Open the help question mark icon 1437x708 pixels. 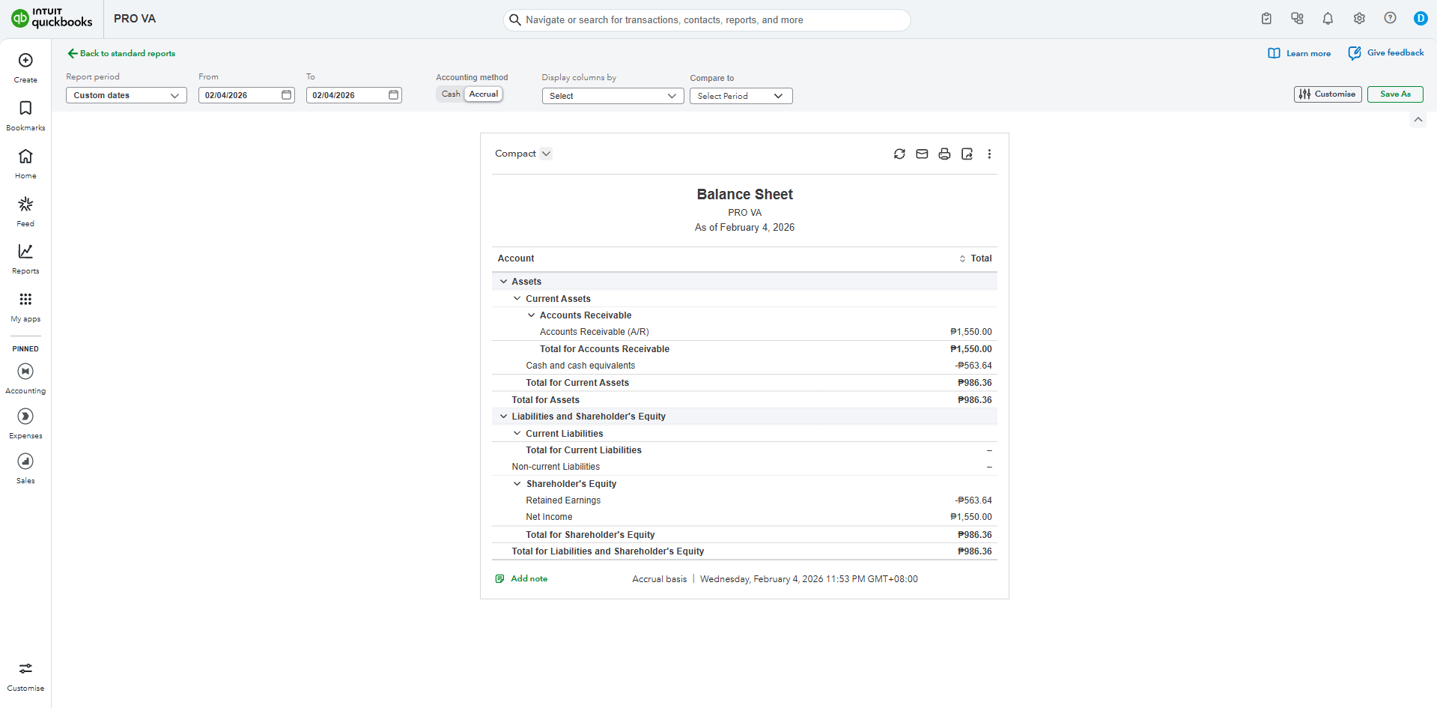[x=1390, y=18]
